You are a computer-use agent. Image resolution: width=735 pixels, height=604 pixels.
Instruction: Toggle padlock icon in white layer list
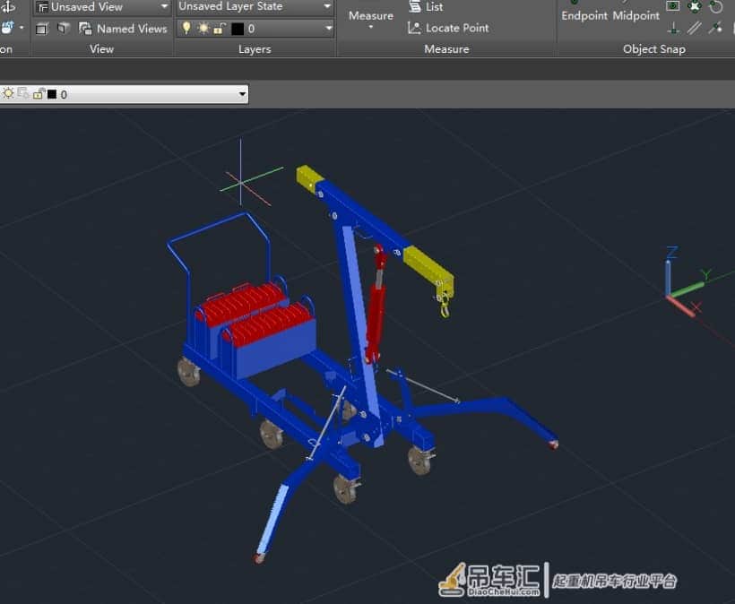39,94
